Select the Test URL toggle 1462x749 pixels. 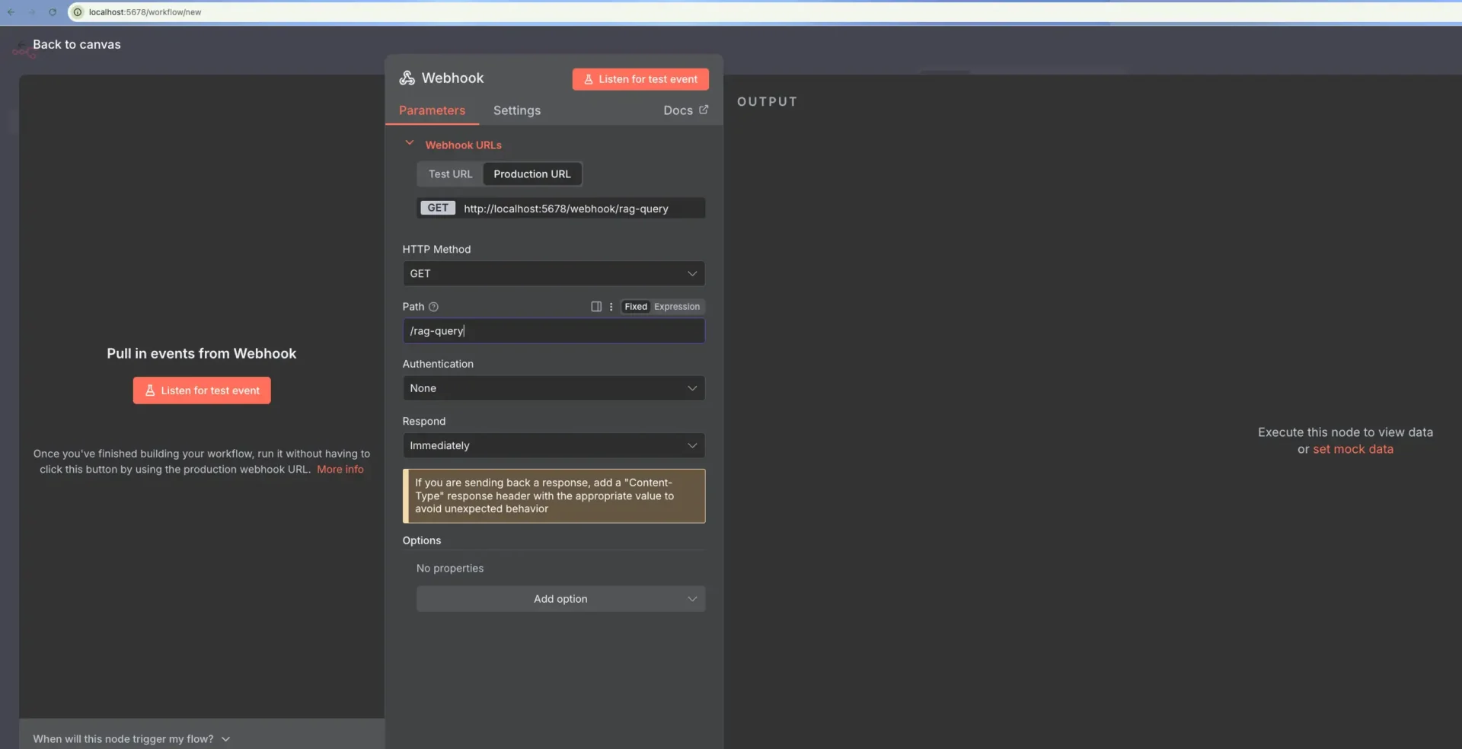pyautogui.click(x=449, y=174)
